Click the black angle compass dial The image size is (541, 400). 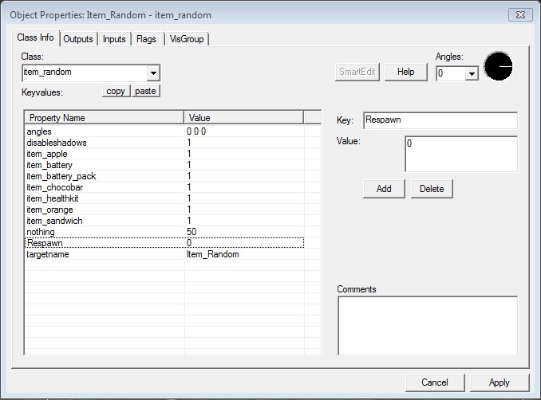(x=498, y=66)
